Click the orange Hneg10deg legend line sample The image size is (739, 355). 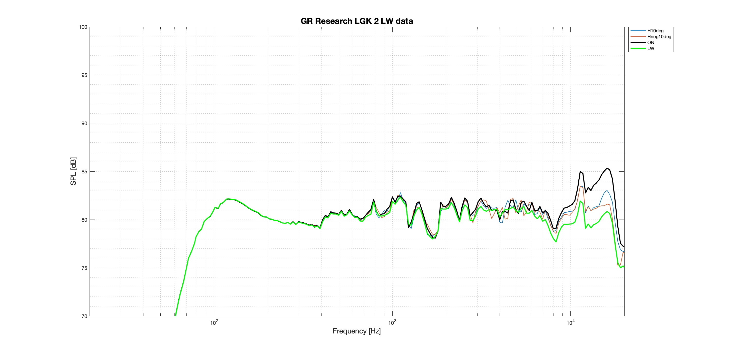638,37
